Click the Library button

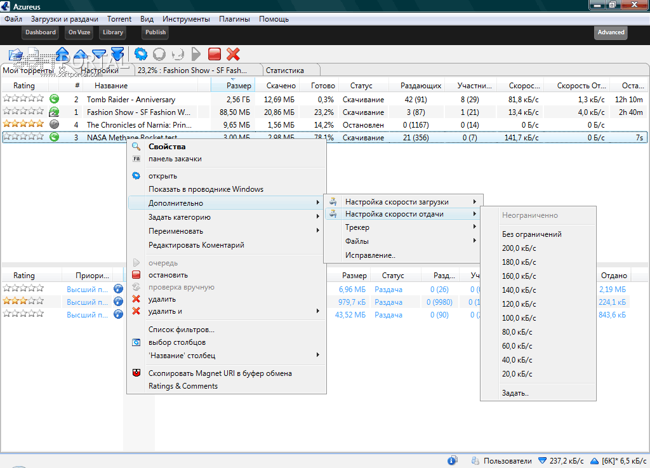(113, 32)
